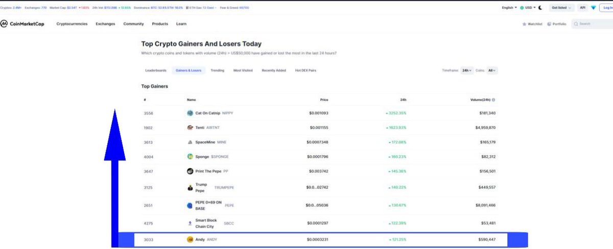Open the Products menu
Viewport: 613px width, 249px height.
(x=160, y=24)
